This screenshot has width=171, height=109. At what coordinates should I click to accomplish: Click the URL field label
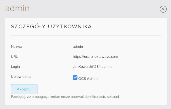pos(14,57)
